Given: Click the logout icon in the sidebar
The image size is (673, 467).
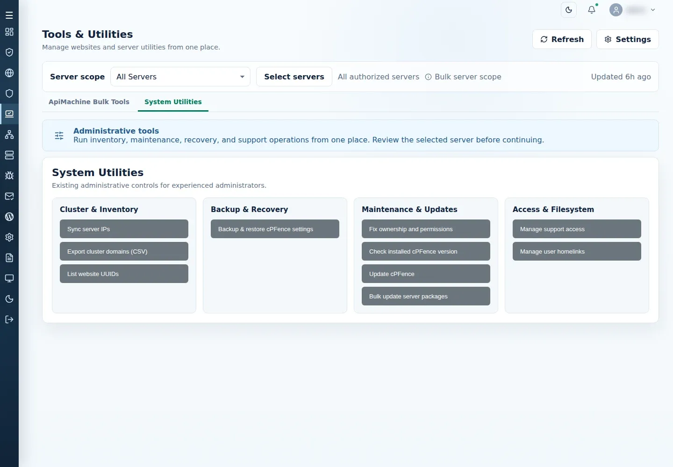Looking at the screenshot, I should tap(9, 319).
